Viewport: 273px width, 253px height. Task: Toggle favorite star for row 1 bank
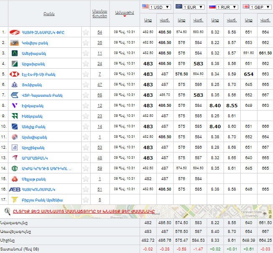coord(86,32)
